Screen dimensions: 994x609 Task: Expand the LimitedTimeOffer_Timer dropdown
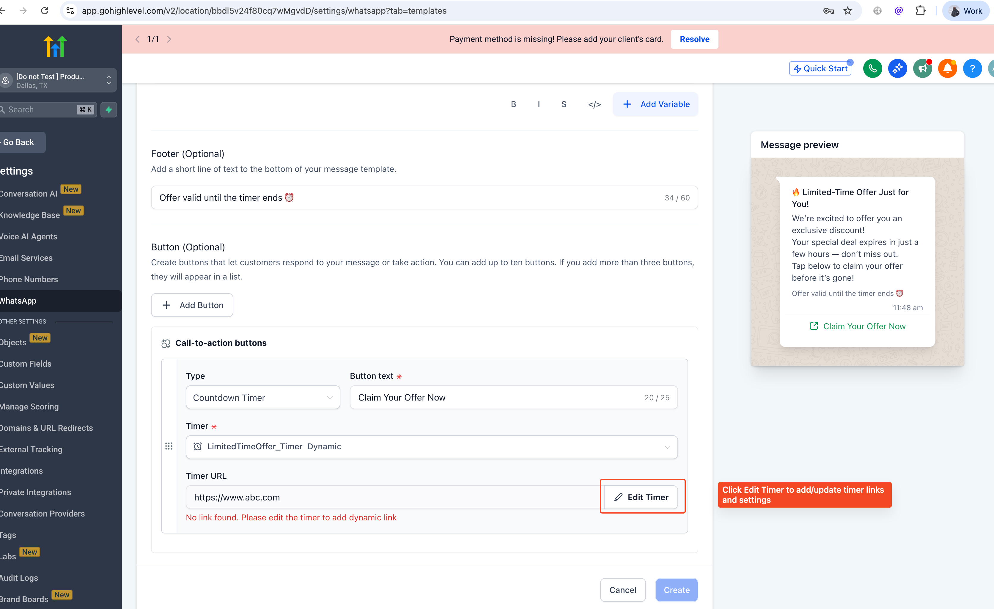point(432,447)
